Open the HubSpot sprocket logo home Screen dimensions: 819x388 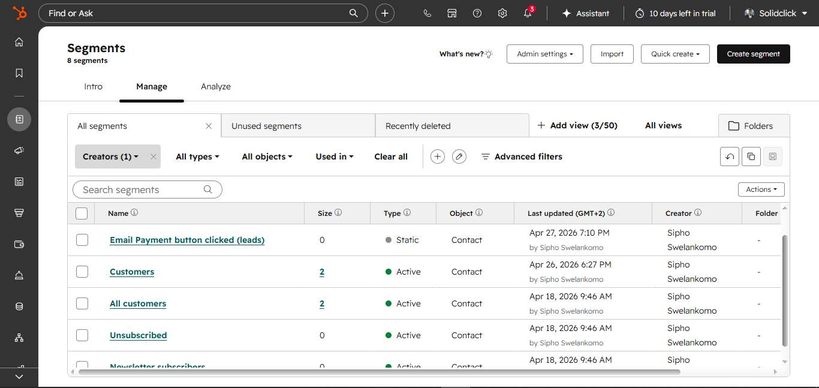[19, 13]
